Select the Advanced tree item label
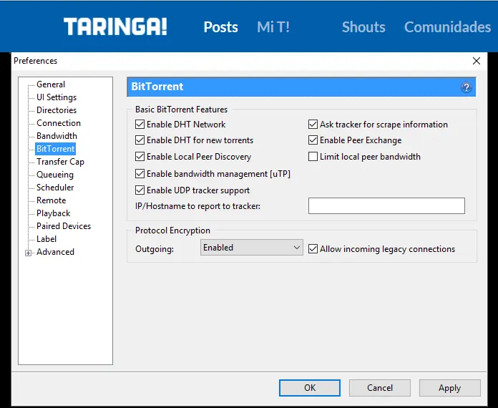 click(x=55, y=252)
